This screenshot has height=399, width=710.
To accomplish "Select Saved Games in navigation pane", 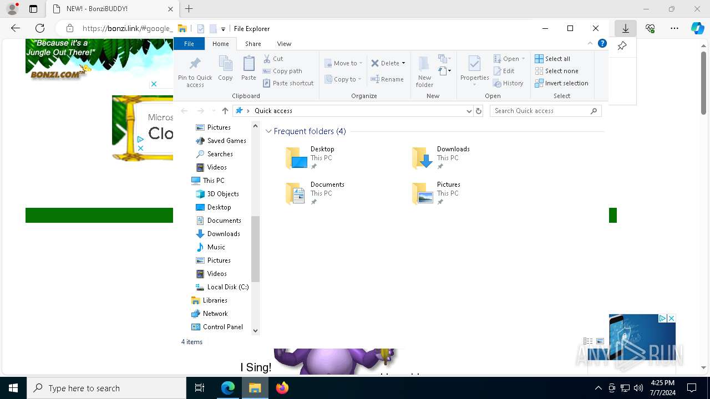I will pos(221,141).
